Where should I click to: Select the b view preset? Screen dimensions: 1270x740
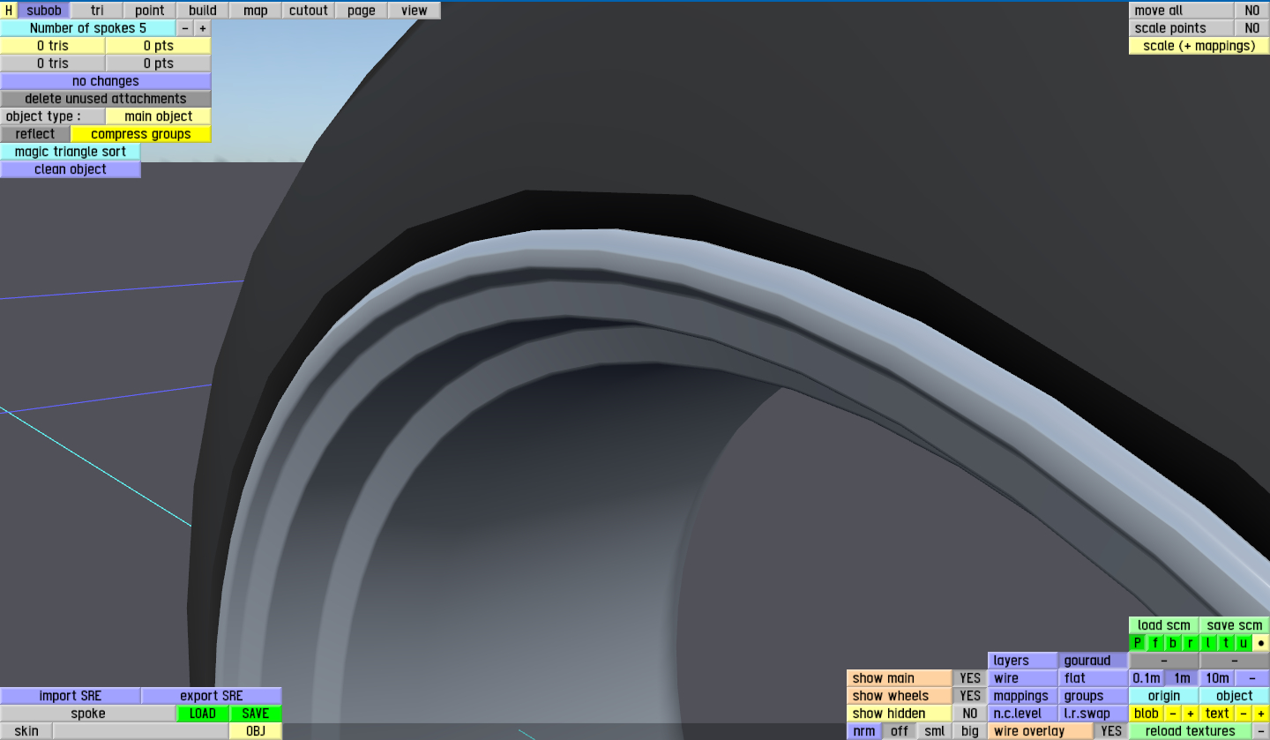point(1173,643)
